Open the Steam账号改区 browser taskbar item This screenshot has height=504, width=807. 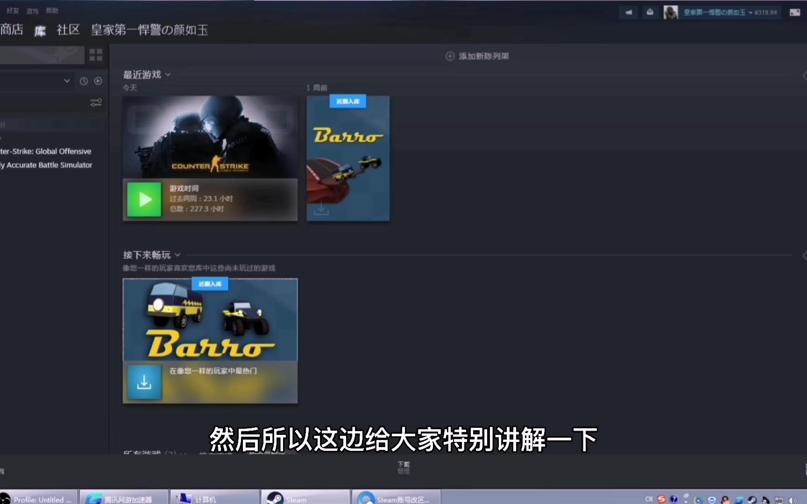(x=396, y=497)
